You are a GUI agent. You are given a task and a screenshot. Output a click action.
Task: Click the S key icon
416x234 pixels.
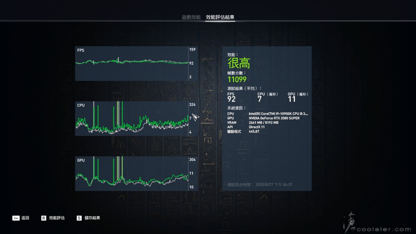pyautogui.click(x=79, y=218)
